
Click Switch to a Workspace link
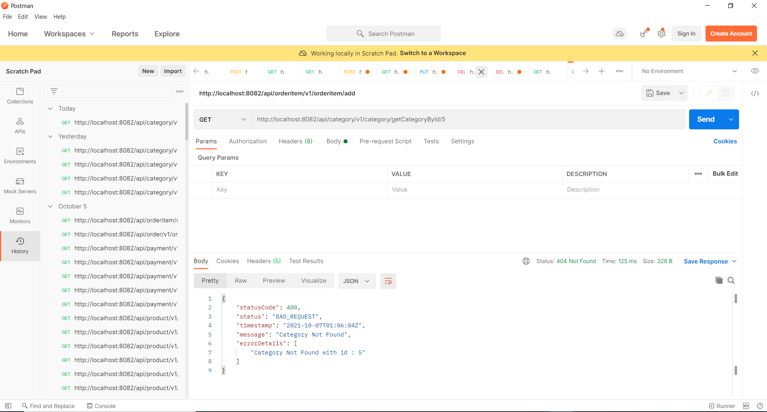[x=433, y=53]
